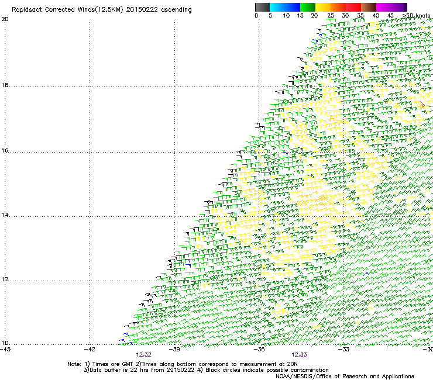433x380 pixels.
Task: Click the "NOAA/NESDIS/Office of Research and Applications" credit
Action: [345, 376]
